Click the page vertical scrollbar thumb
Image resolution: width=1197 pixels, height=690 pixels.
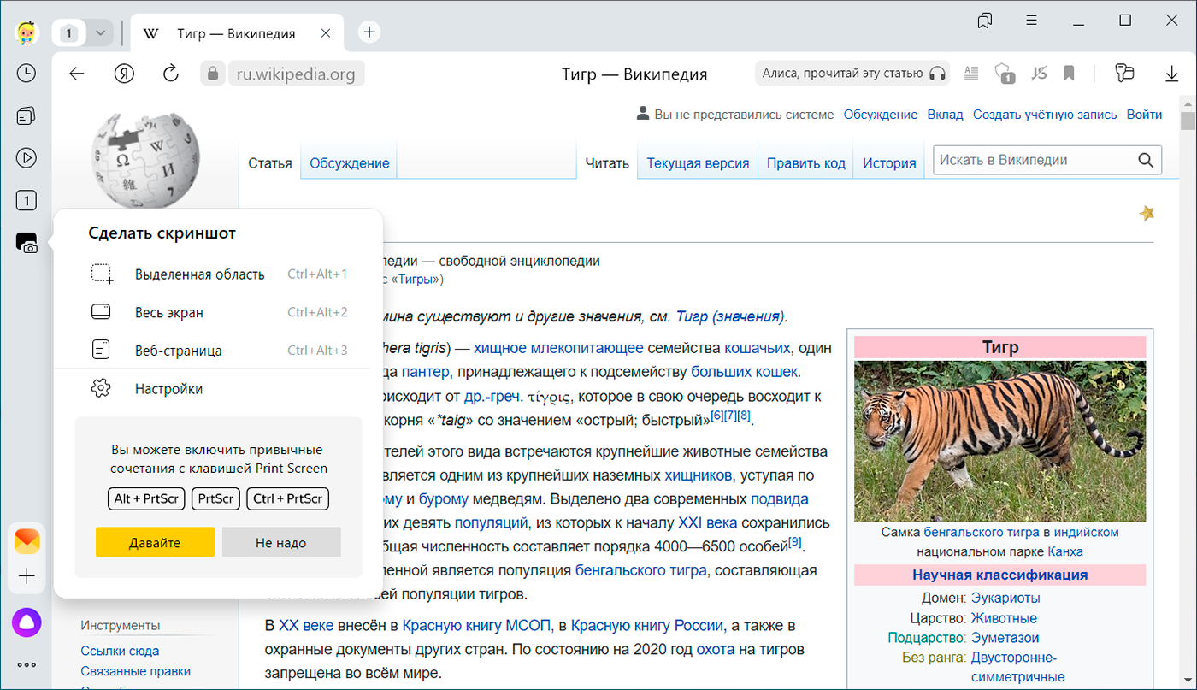[x=1188, y=120]
